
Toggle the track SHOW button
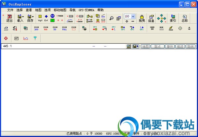pyautogui.click(x=70, y=21)
